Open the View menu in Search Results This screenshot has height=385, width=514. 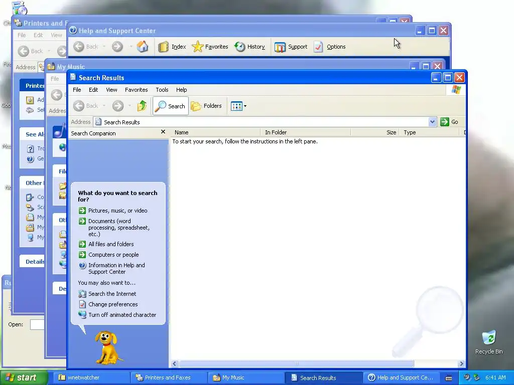111,90
